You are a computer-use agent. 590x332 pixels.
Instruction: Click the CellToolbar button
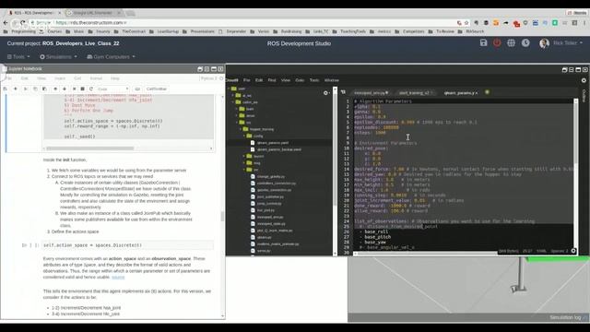[x=156, y=89]
